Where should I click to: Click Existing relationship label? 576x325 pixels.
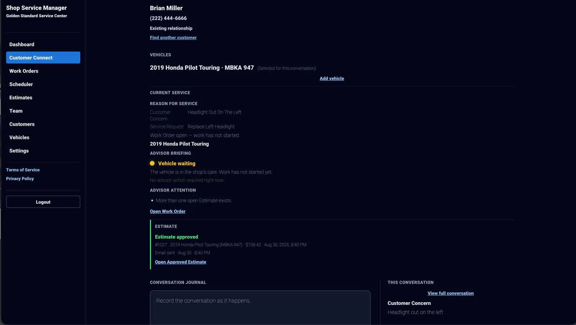[x=171, y=28]
